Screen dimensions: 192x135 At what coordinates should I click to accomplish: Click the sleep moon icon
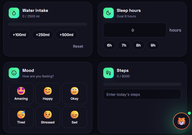[109, 13]
